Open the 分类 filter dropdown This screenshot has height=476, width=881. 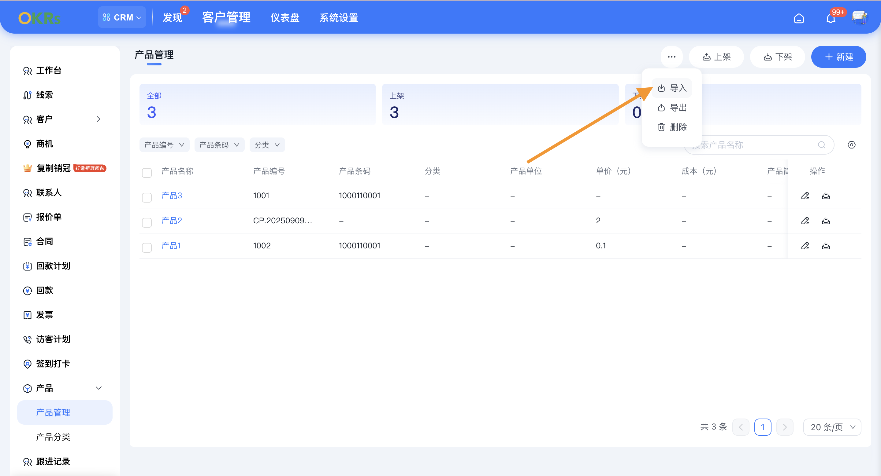[267, 145]
